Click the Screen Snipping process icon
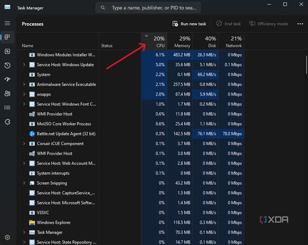This screenshot has width=308, height=245. point(32,183)
